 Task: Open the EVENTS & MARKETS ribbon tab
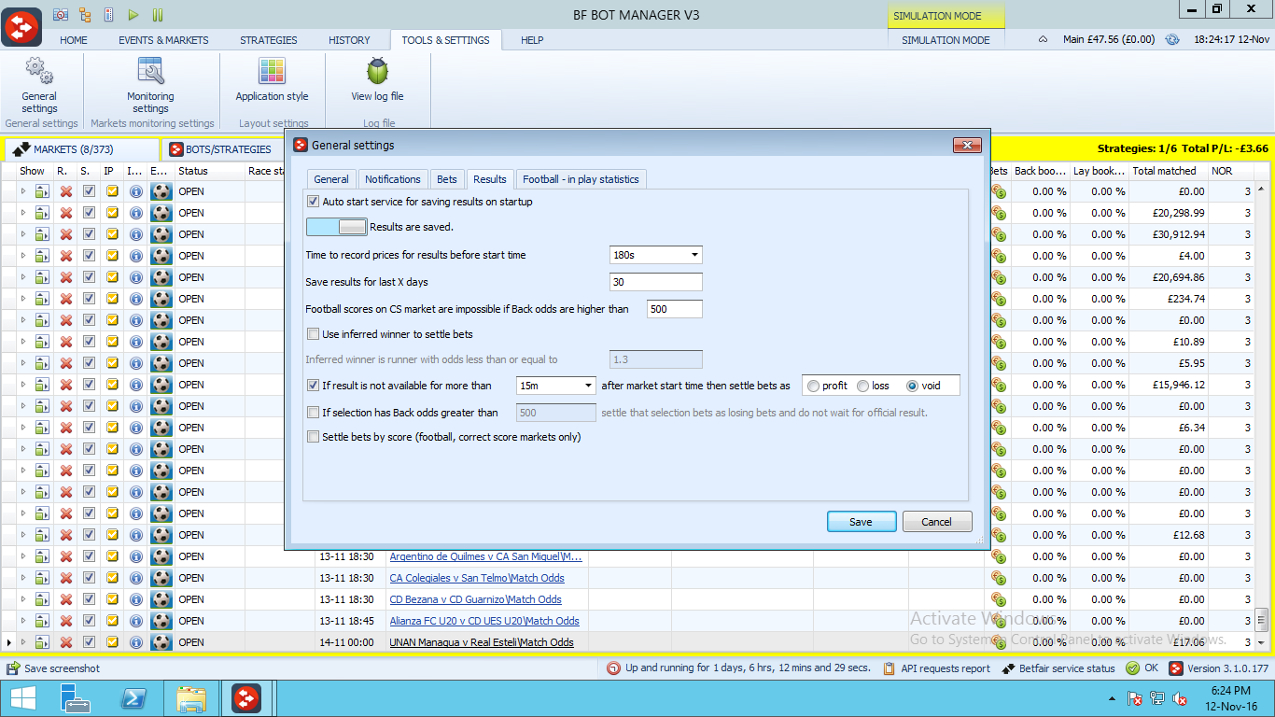point(163,40)
